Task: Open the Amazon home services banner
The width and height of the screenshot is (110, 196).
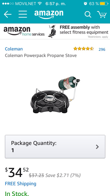Action: tap(55, 31)
